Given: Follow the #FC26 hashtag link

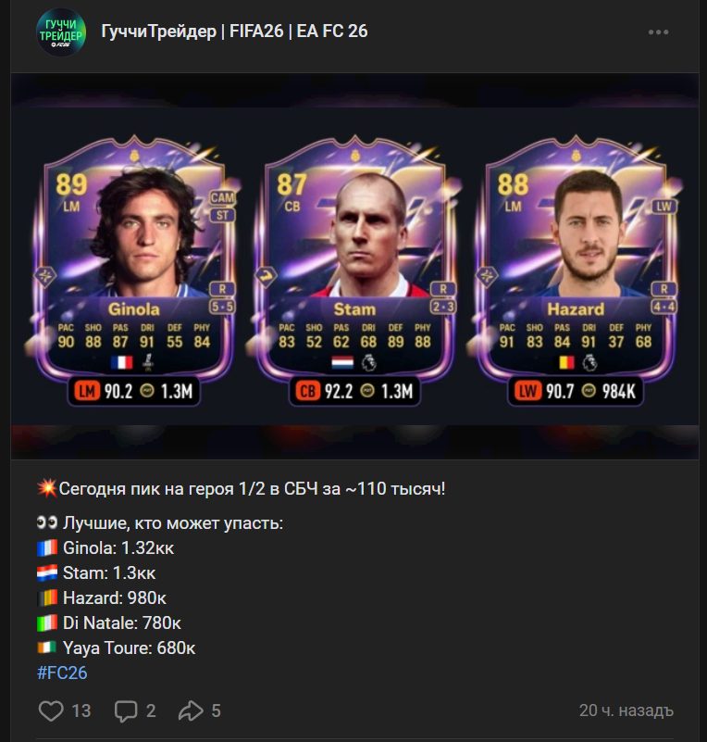Looking at the screenshot, I should pyautogui.click(x=62, y=673).
